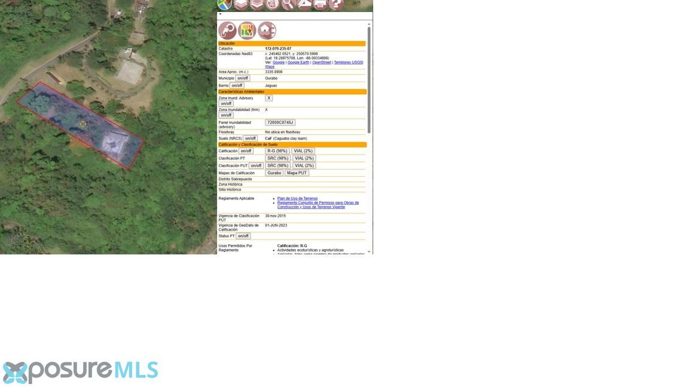
Task: Click the parcel center marker on map
Action: click(83, 124)
